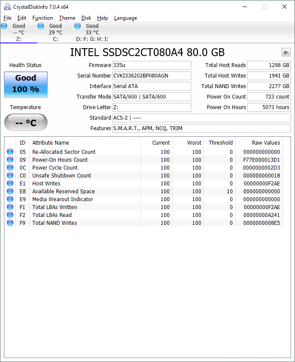Click the Firmware value field
The image size is (295, 362).
151,65
